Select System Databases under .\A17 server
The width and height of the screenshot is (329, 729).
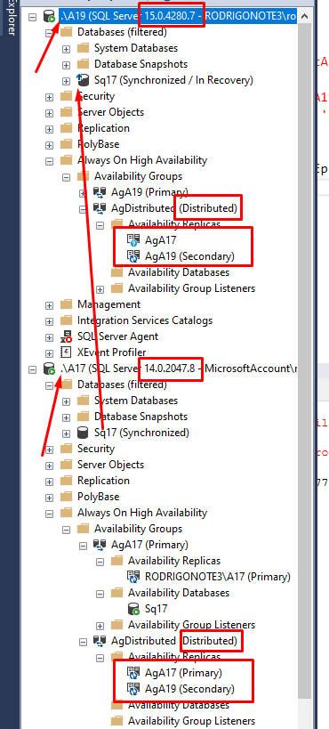(x=136, y=401)
